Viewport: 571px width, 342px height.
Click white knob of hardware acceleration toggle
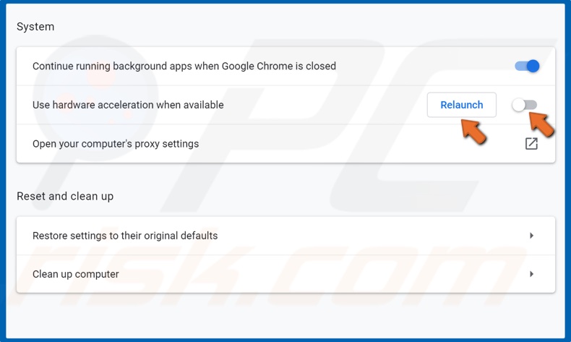coord(518,105)
